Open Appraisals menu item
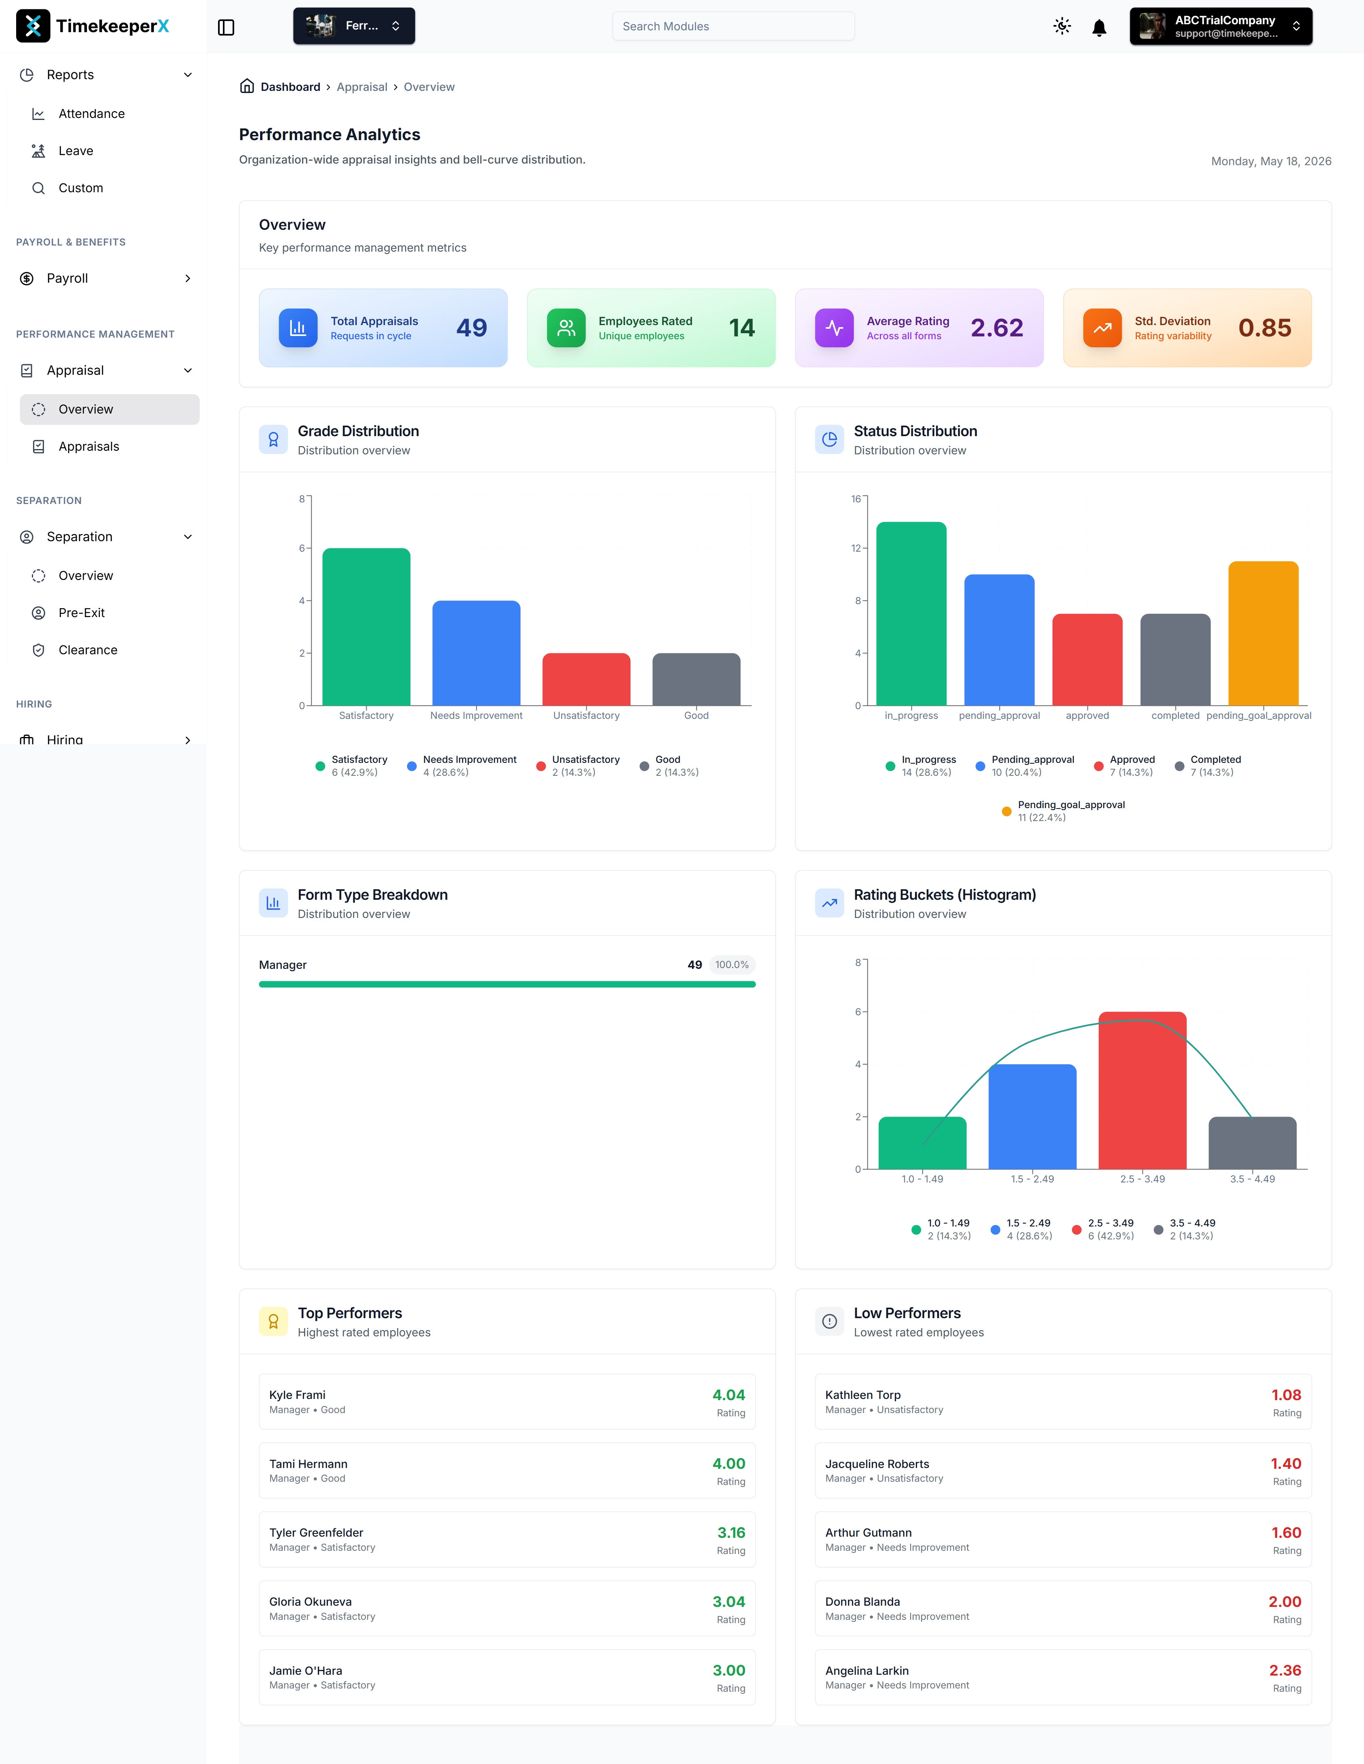This screenshot has height=1764, width=1364. coord(109,447)
